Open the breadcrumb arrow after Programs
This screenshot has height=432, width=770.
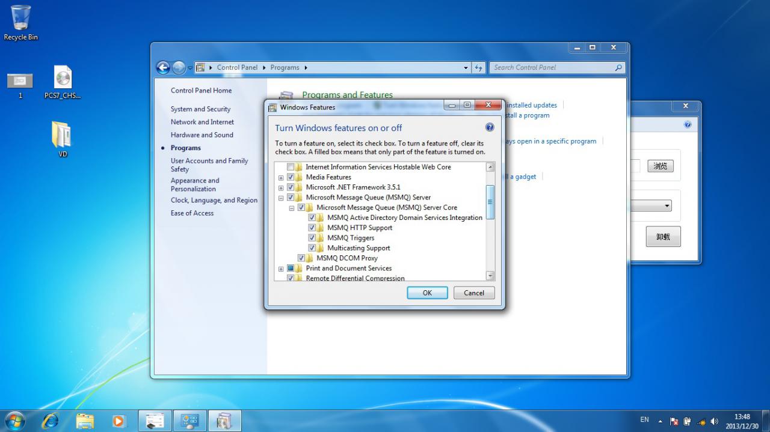(306, 68)
